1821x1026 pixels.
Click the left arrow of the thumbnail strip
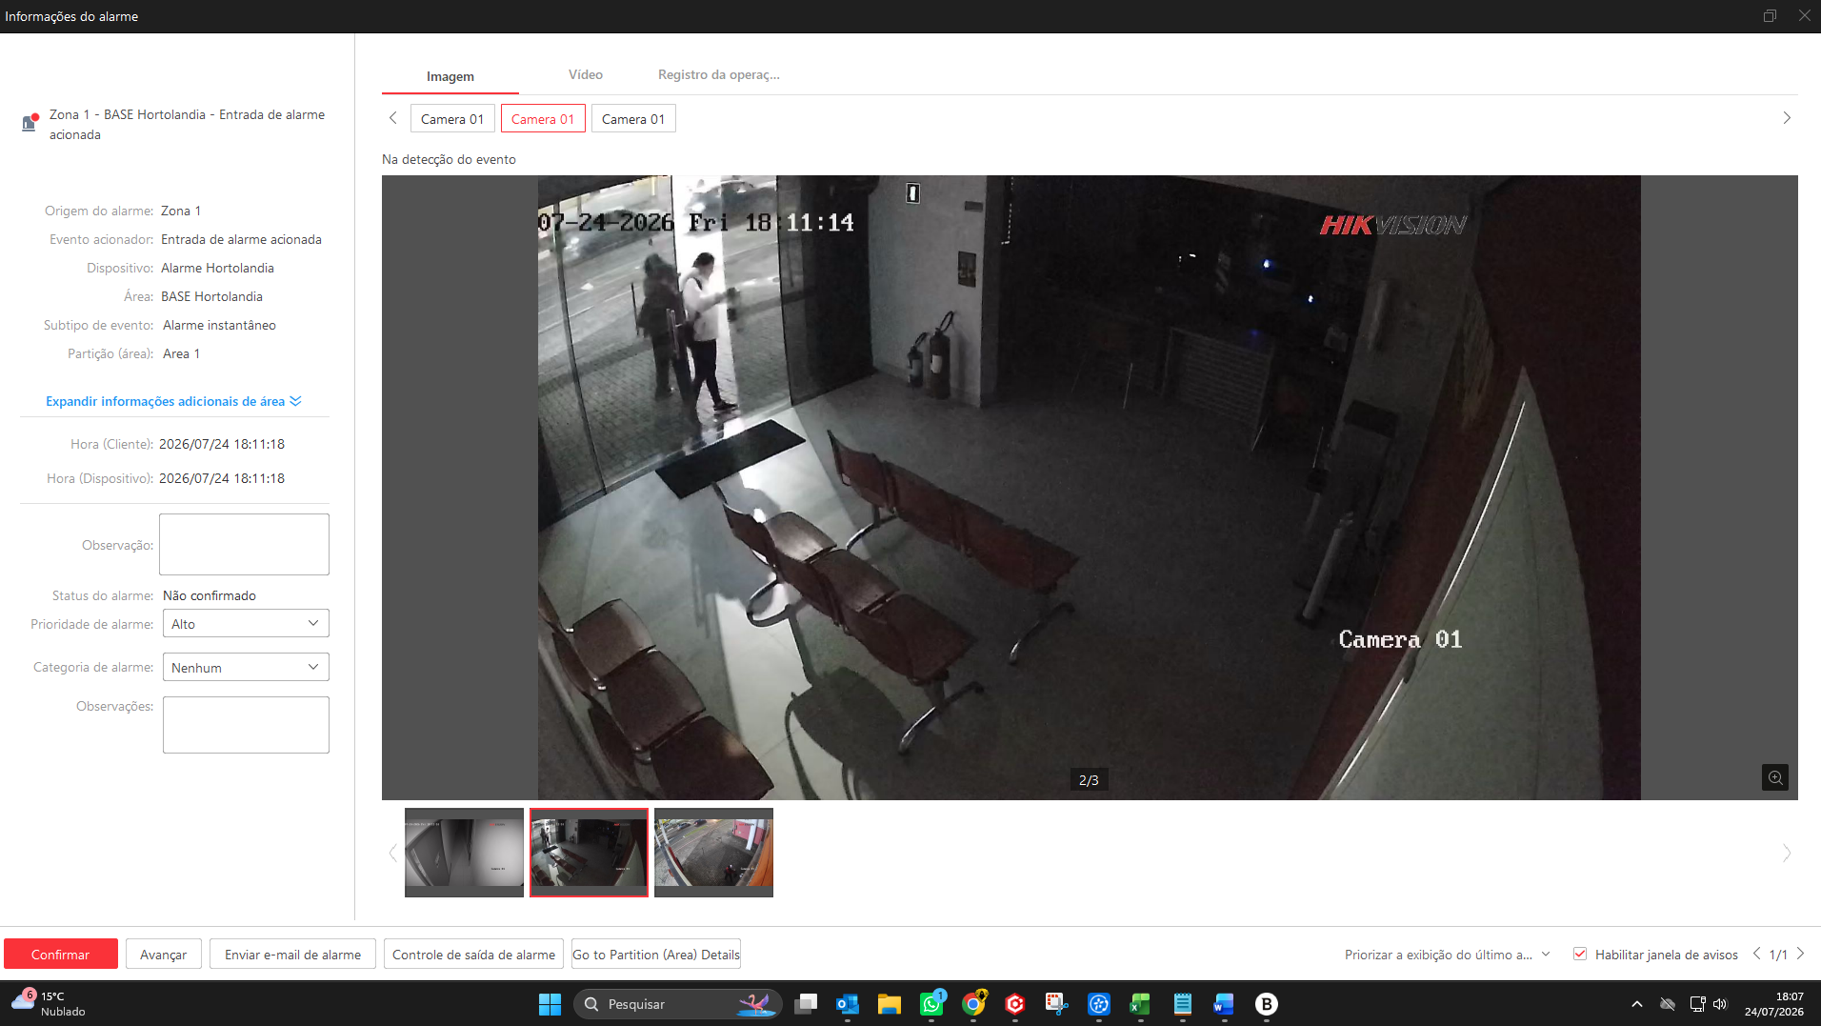coord(392,853)
